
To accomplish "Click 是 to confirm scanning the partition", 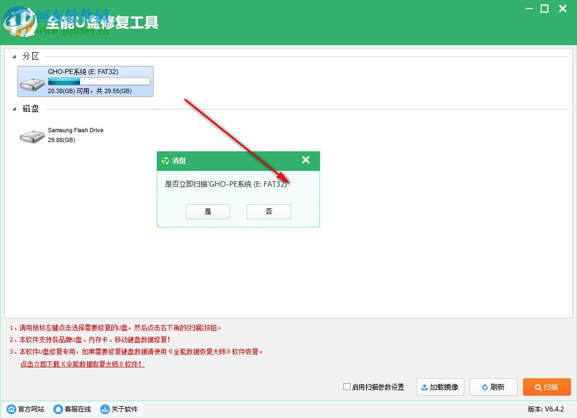I will coord(207,211).
